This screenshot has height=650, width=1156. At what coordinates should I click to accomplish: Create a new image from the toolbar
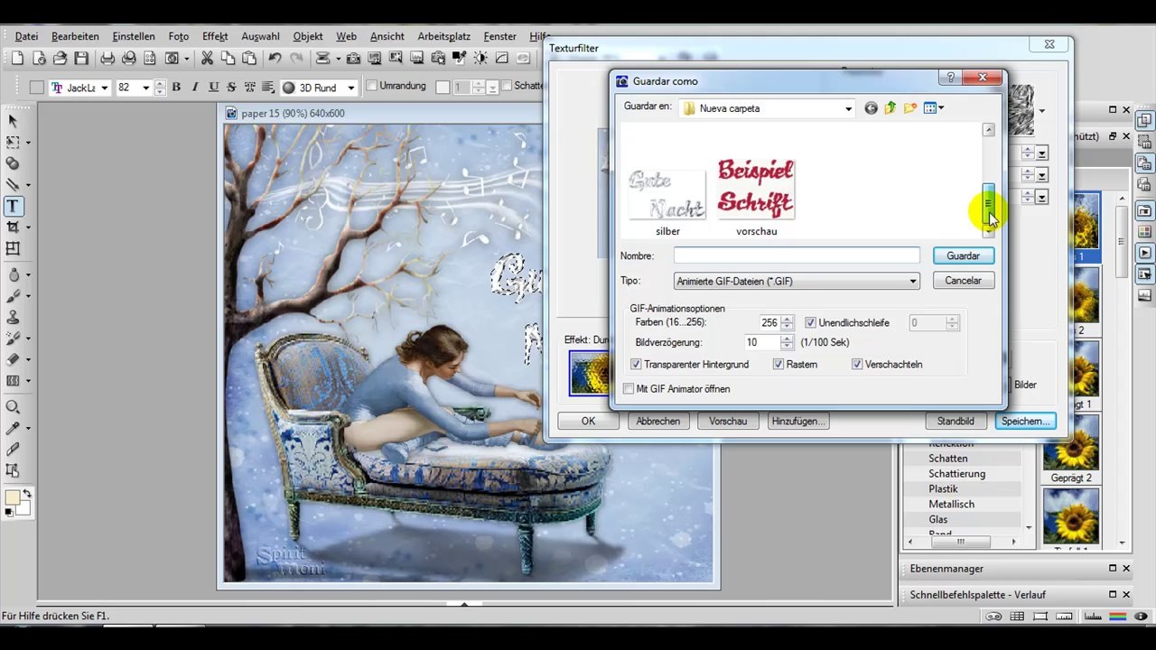pos(17,59)
